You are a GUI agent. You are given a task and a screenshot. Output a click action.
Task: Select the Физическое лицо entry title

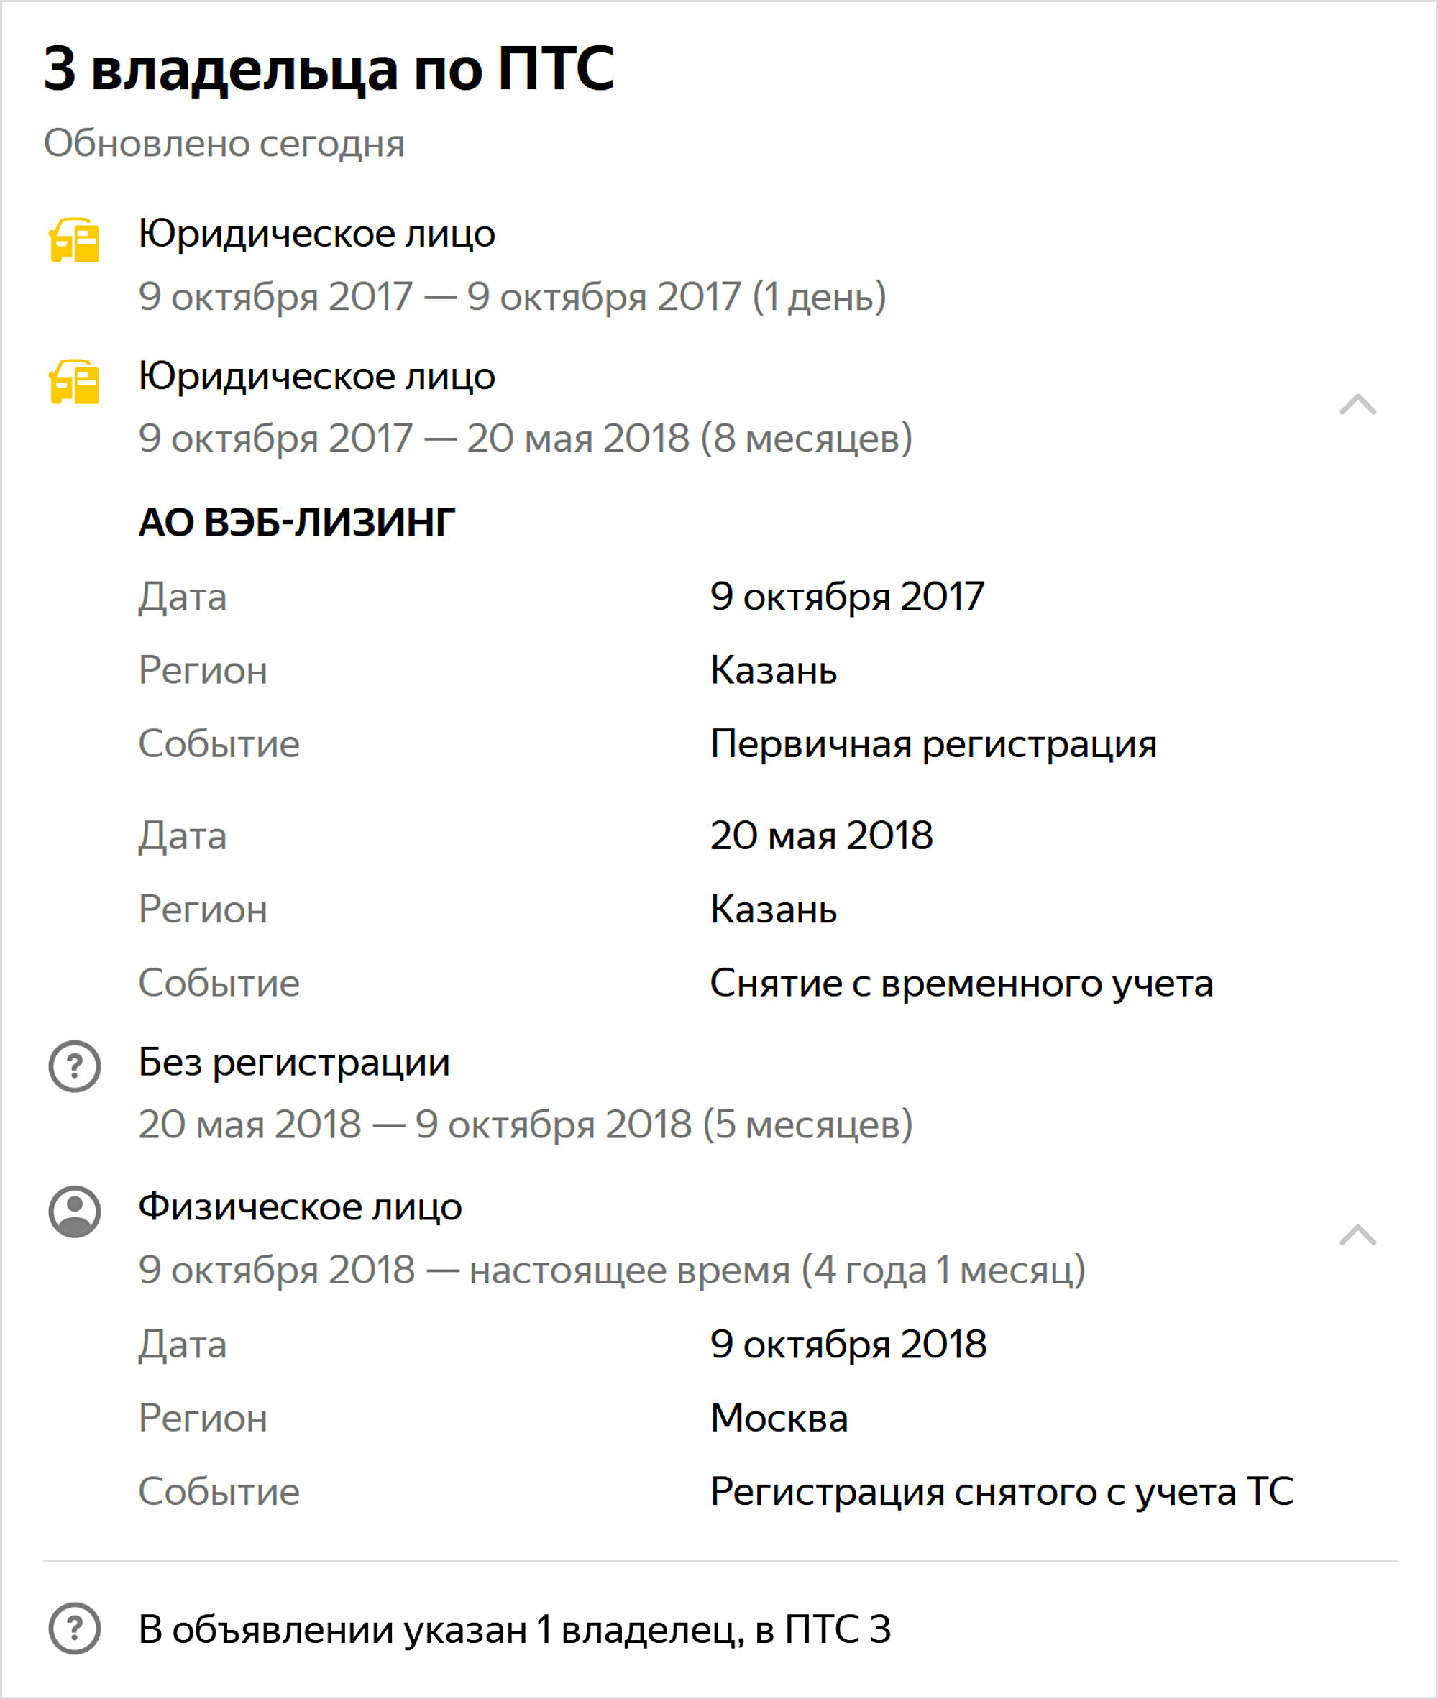(300, 1206)
